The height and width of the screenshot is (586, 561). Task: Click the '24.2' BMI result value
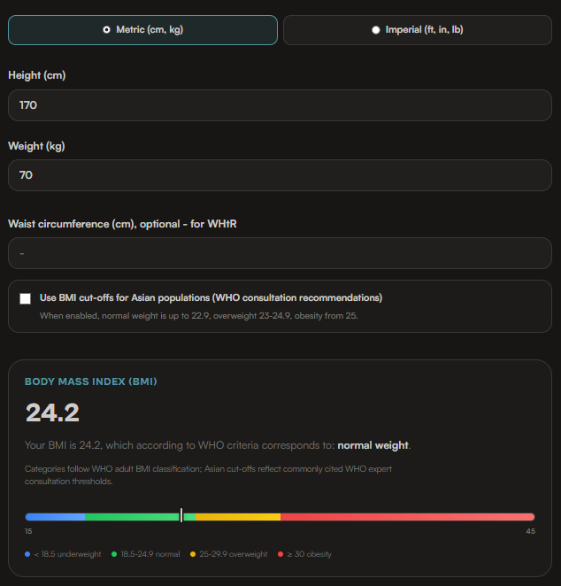click(x=52, y=413)
